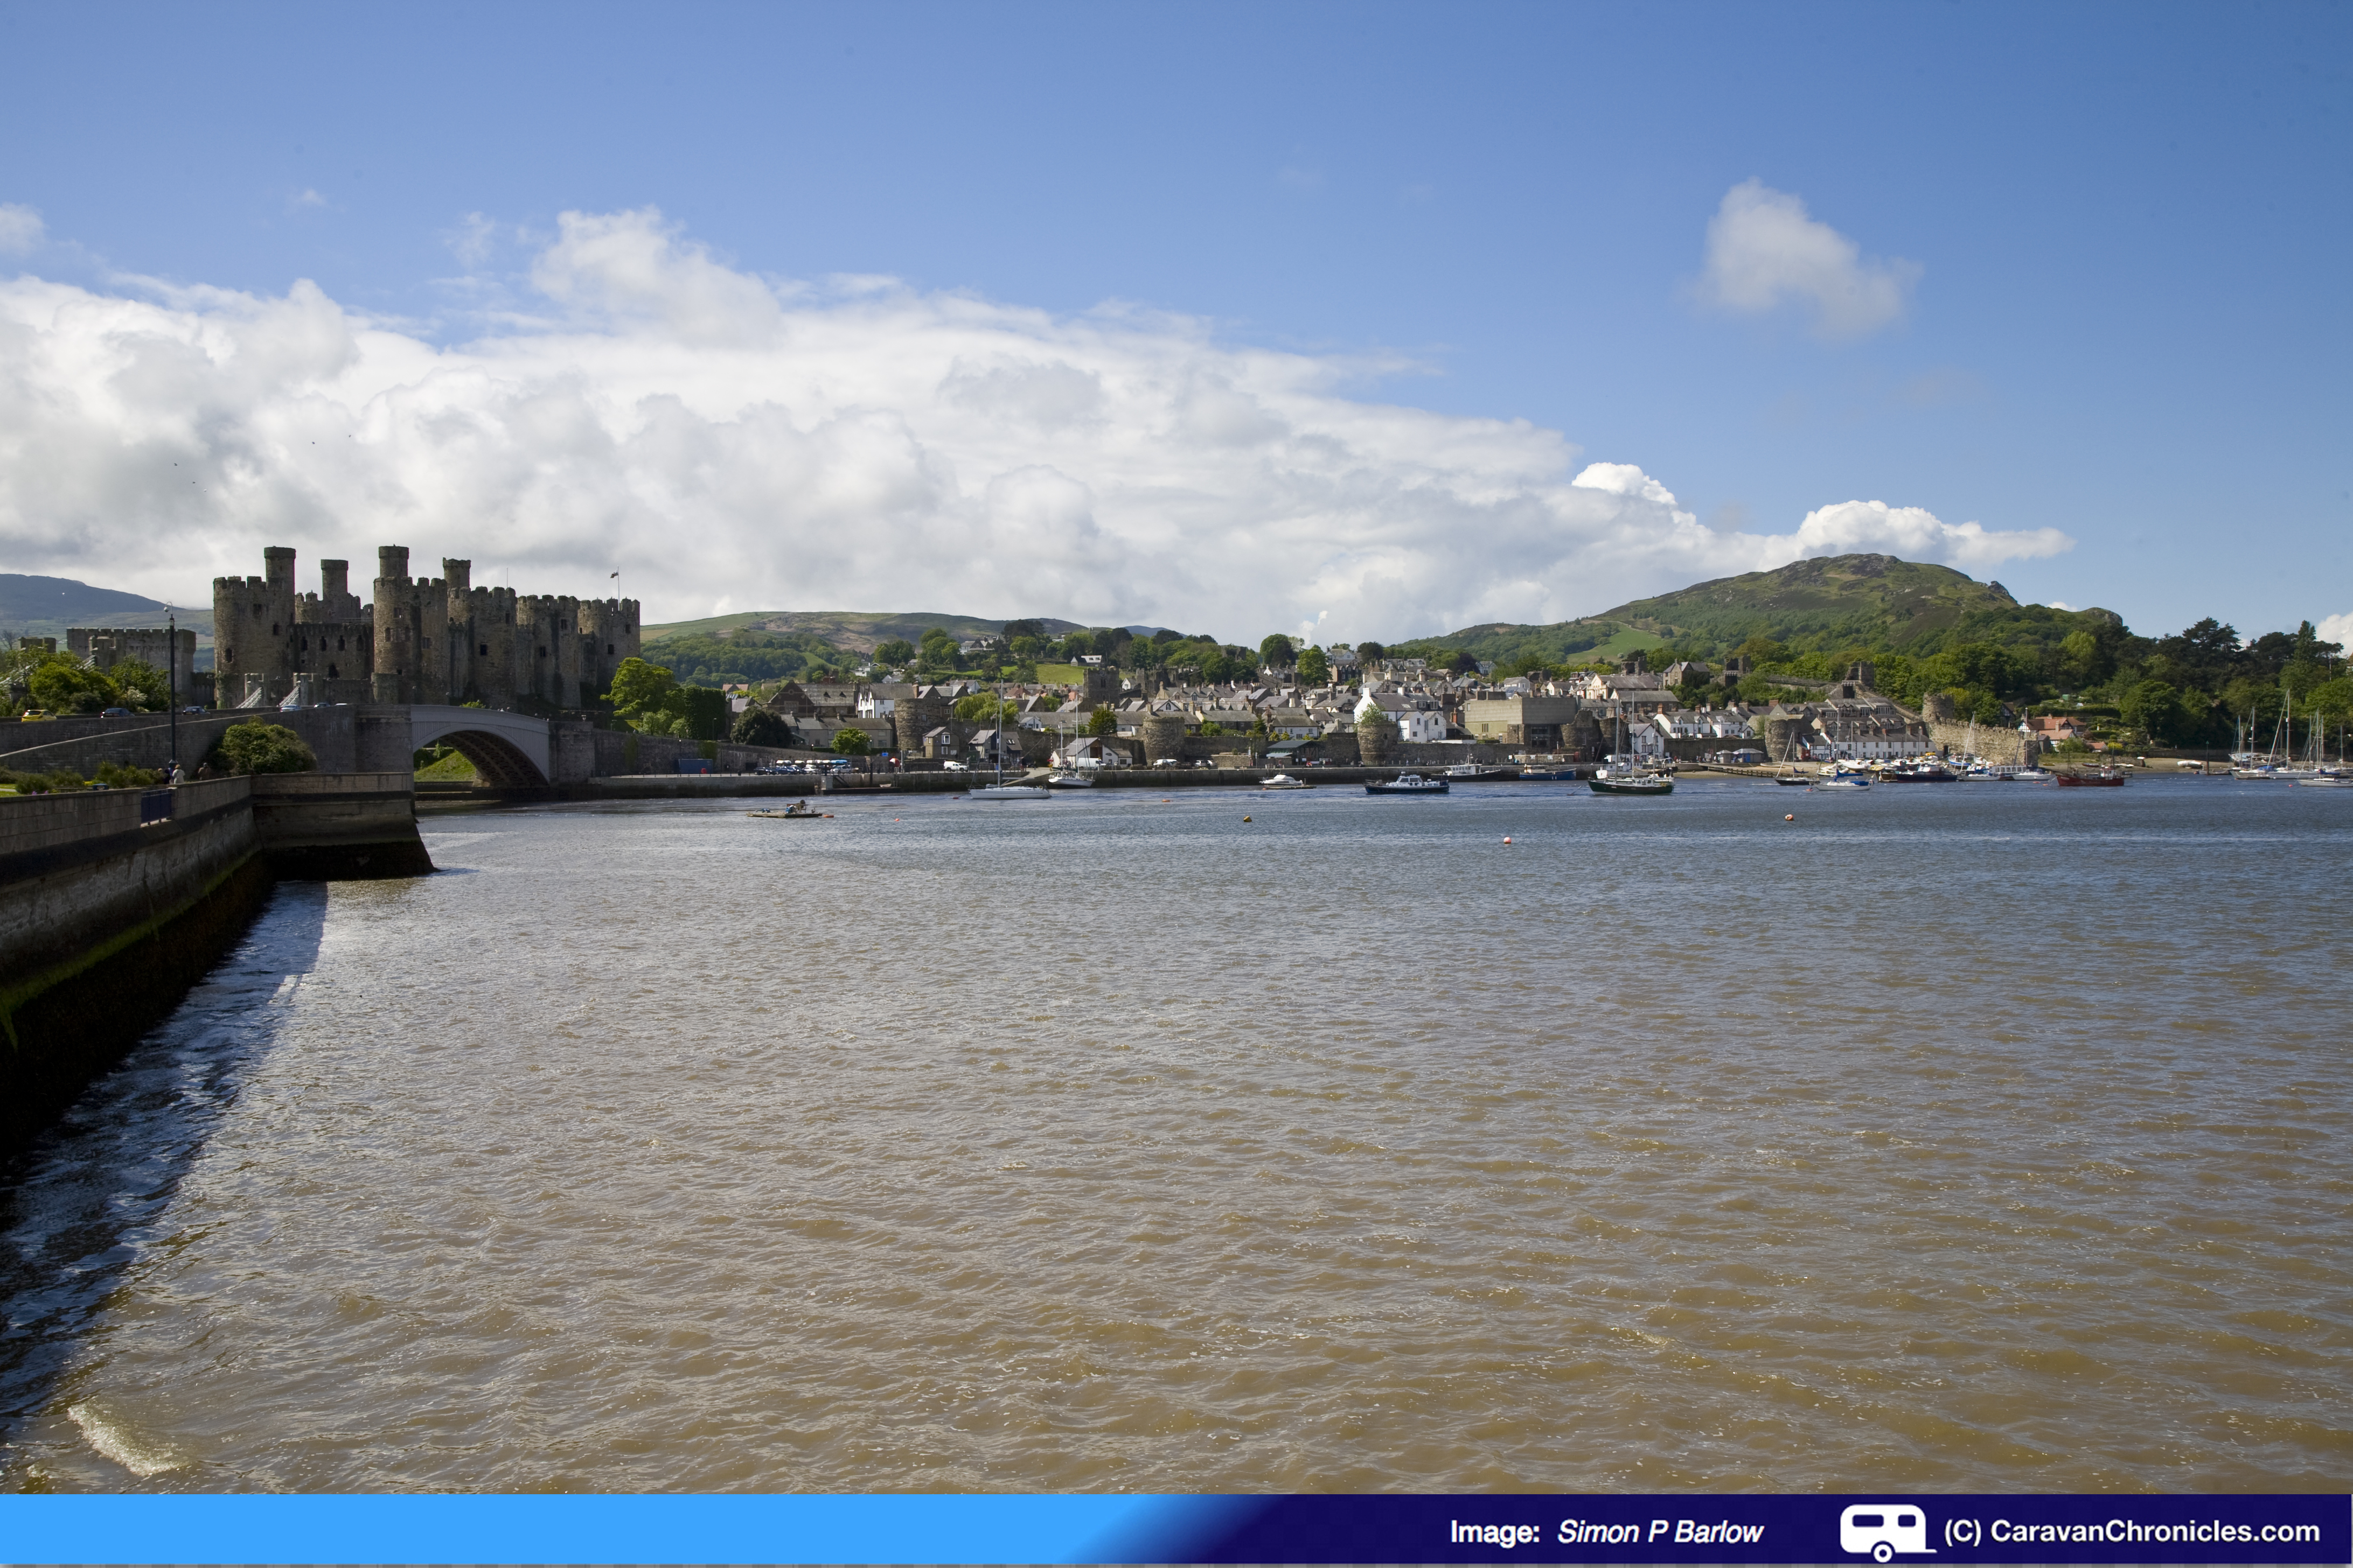Click the red fishing boat in harbour

tap(2089, 780)
